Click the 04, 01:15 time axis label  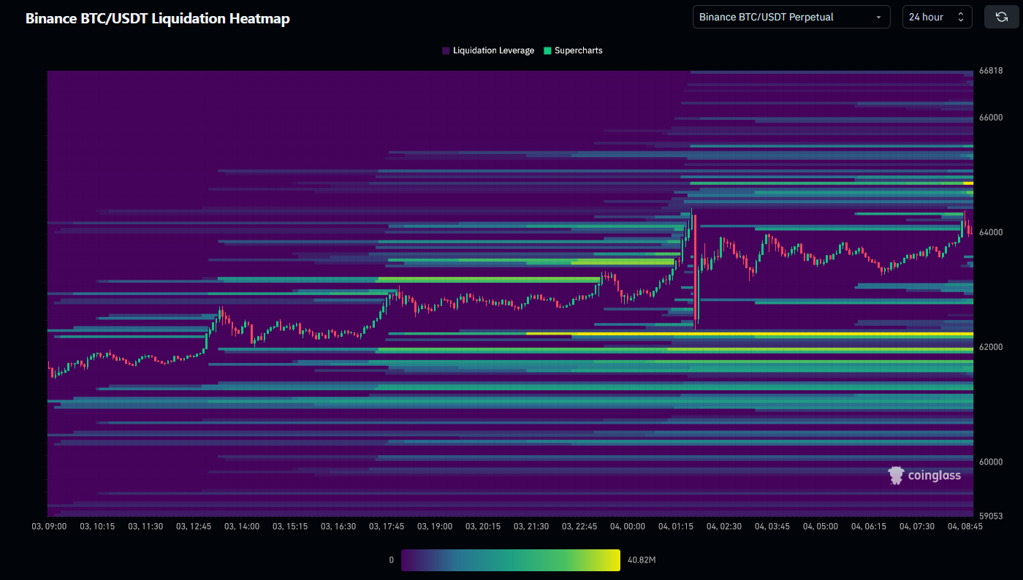[x=676, y=526]
